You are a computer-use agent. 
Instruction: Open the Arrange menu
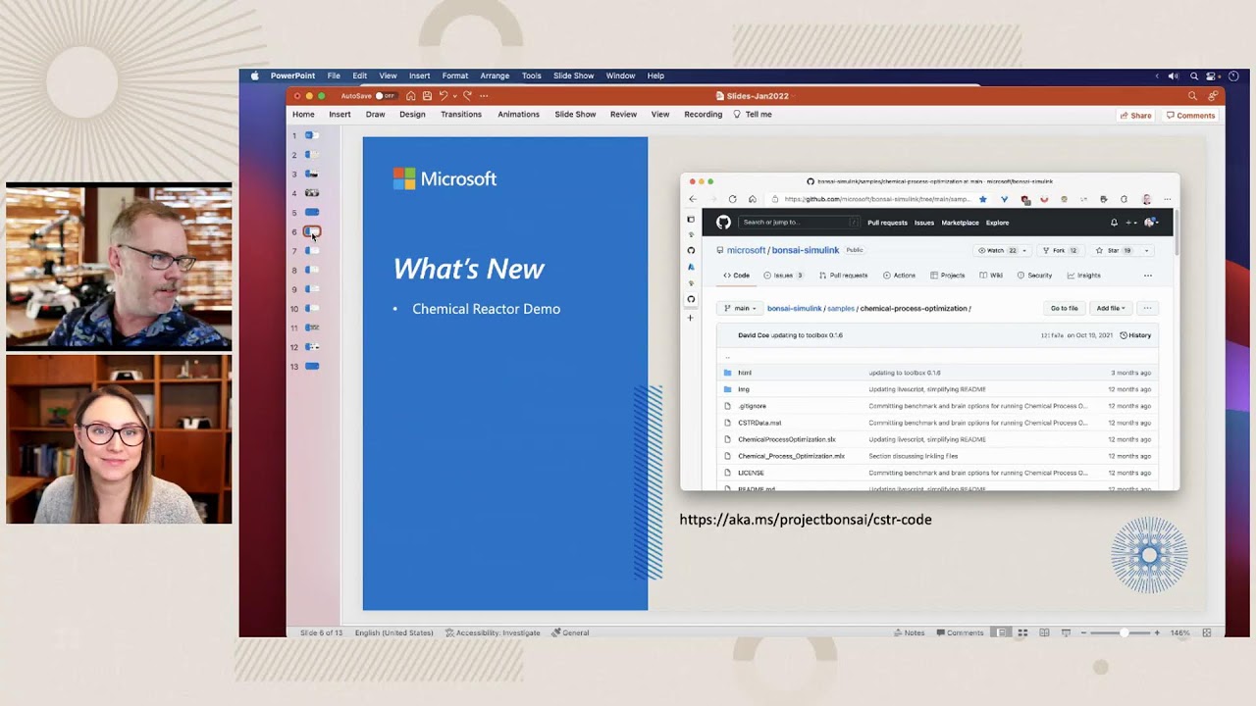click(495, 76)
